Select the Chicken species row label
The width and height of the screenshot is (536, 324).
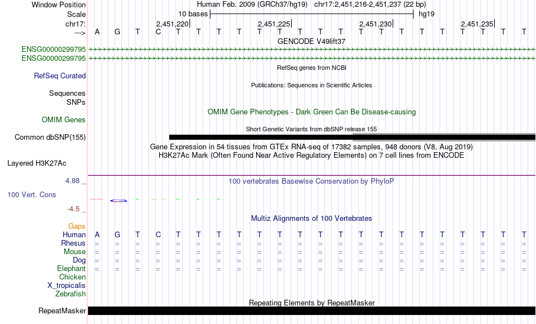tap(72, 277)
